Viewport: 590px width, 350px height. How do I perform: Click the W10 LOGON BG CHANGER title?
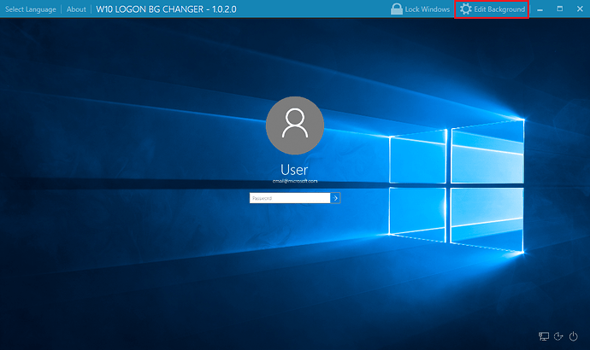coord(166,9)
